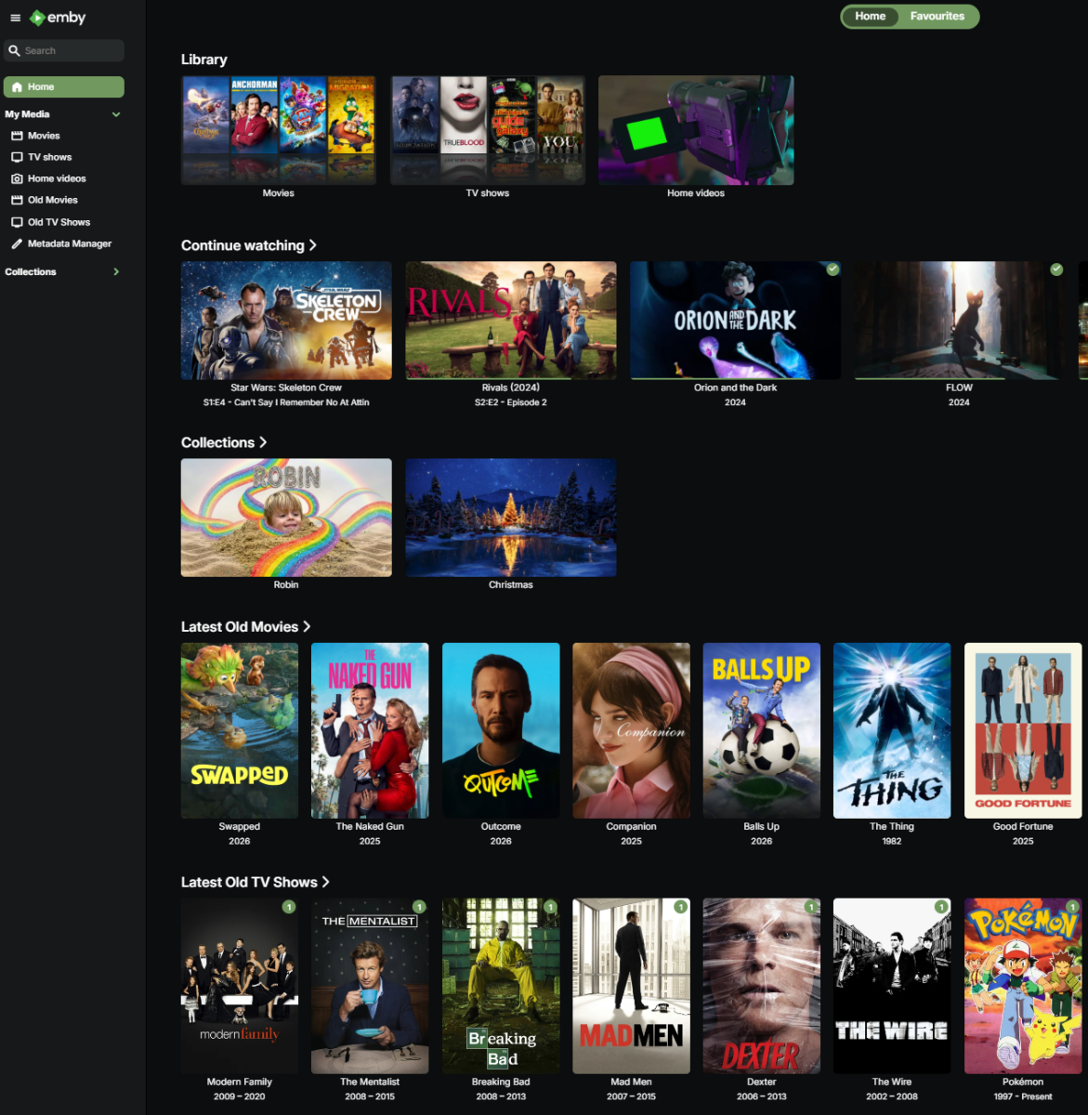Click unplayed count badge on The Mentalist
This screenshot has width=1088, height=1115.
pyautogui.click(x=419, y=907)
